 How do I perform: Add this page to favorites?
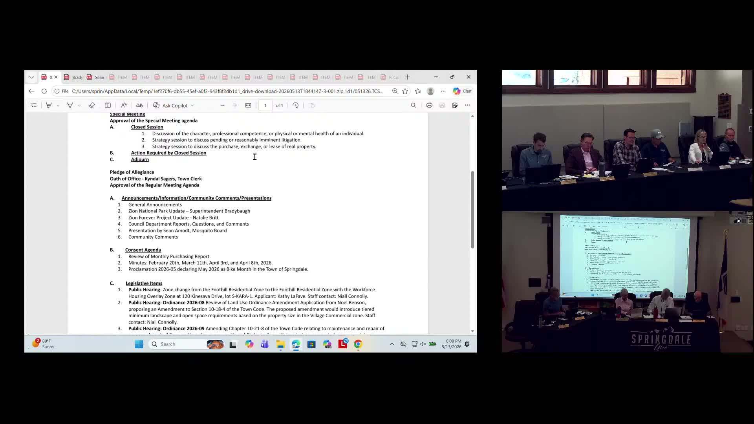(405, 91)
